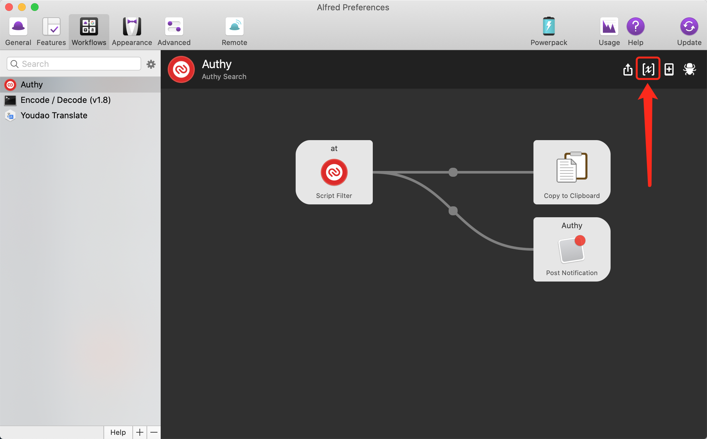Open the workflow list gear menu
Screen dimensions: 707x439
coord(151,64)
